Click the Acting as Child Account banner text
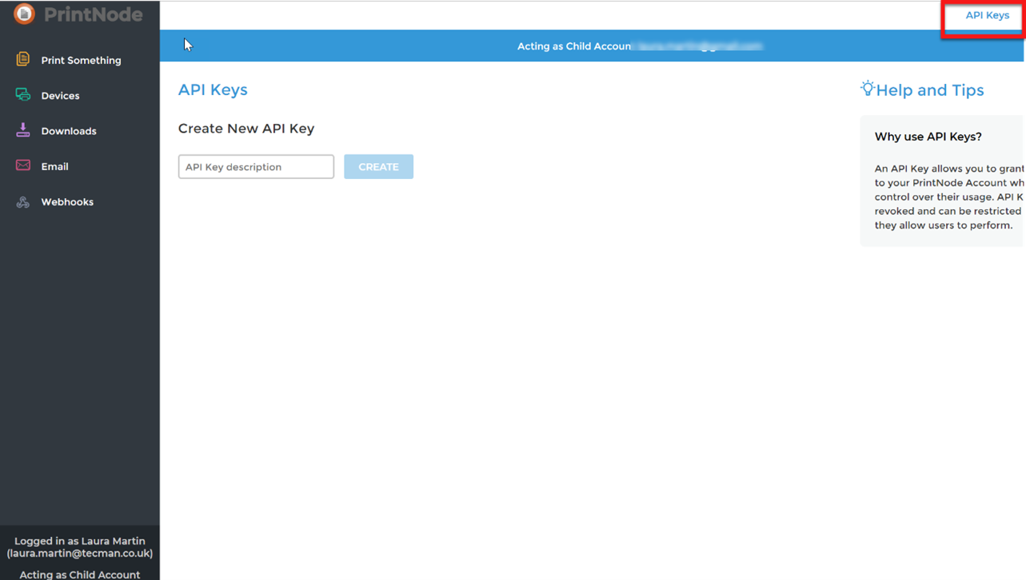This screenshot has height=580, width=1026. coord(575,46)
